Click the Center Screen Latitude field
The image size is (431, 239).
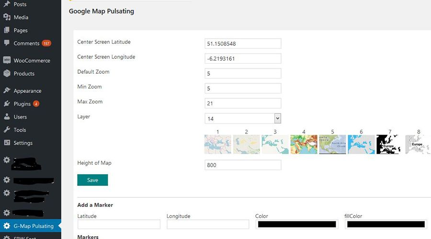(x=242, y=44)
